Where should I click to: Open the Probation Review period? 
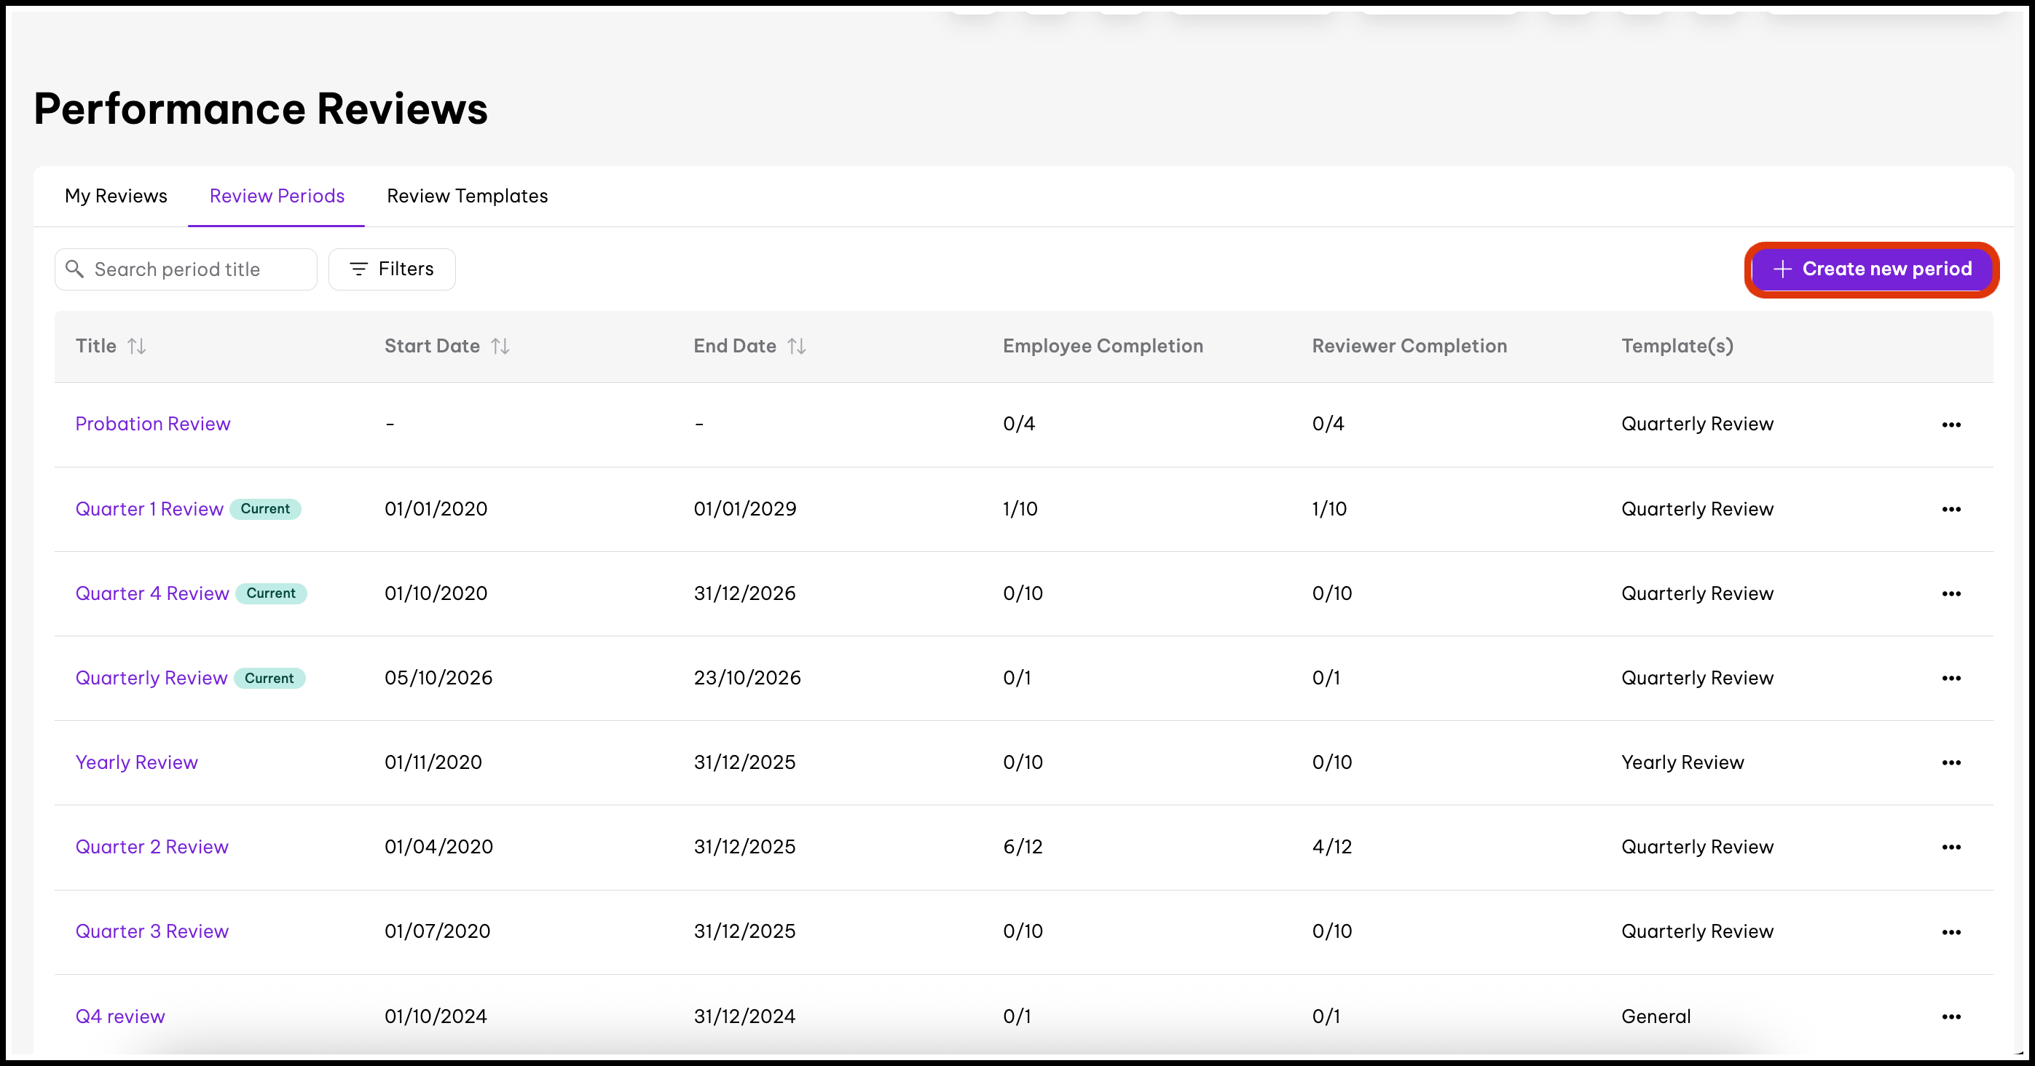point(152,424)
